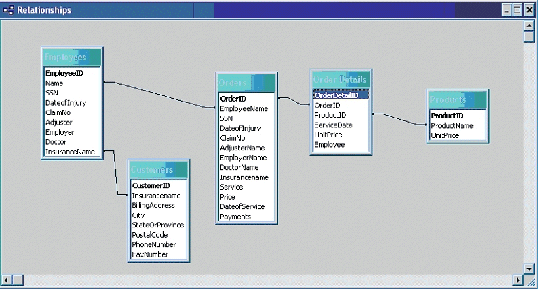The image size is (538, 289).
Task: Select EmployerName field in Orders table
Action: click(246, 158)
